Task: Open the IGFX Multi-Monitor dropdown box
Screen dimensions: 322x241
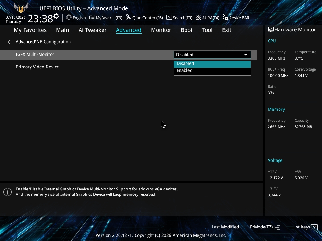Action: pos(212,55)
